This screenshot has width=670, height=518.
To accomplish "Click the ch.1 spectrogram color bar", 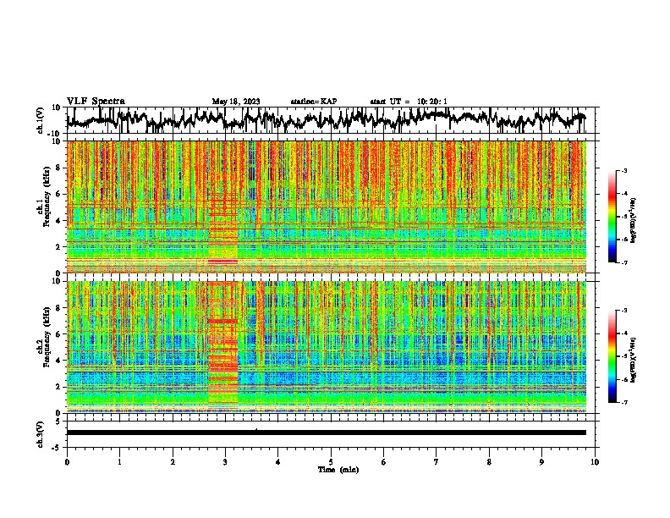I will pyautogui.click(x=612, y=217).
